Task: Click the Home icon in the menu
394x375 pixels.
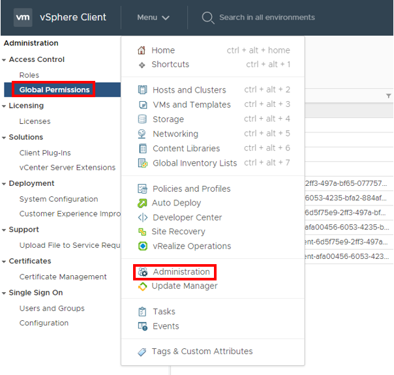Action: (142, 50)
